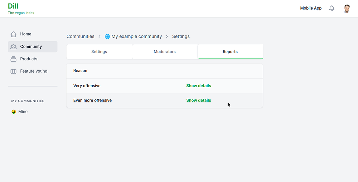The width and height of the screenshot is (358, 182).
Task: Go to Communities in breadcrumb
Action: point(81,36)
